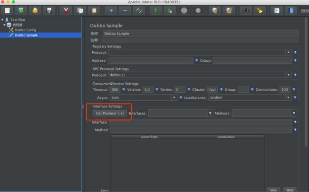Image resolution: width=309 pixels, height=192 pixels.
Task: Open the Loadbalance random dropdown
Action: click(x=288, y=97)
